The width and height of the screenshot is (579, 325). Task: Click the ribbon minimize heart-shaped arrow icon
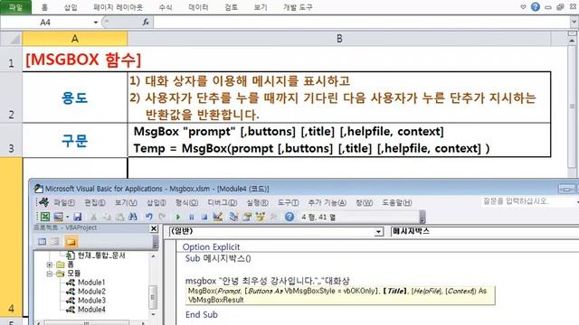click(523, 7)
